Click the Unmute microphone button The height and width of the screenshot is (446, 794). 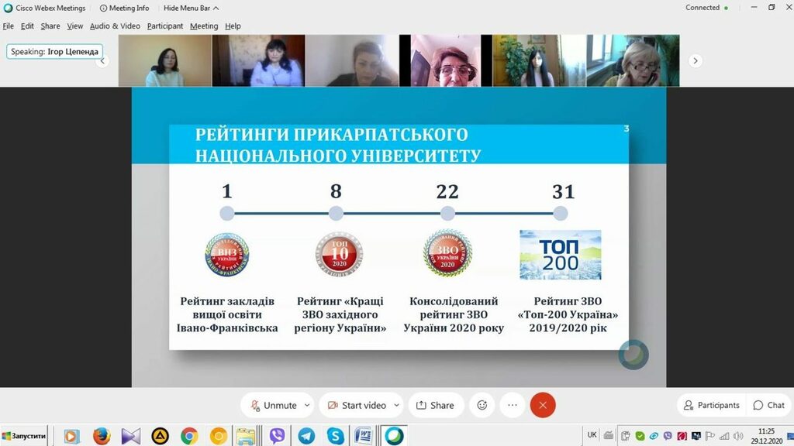tap(271, 405)
